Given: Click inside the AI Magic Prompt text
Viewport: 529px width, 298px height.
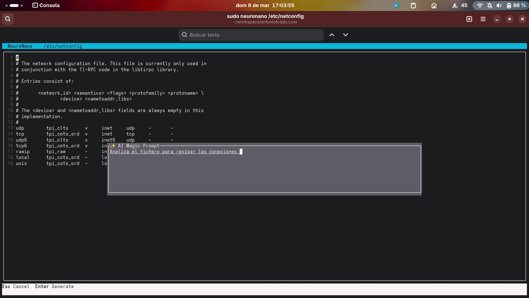Looking at the screenshot, I should 173,152.
